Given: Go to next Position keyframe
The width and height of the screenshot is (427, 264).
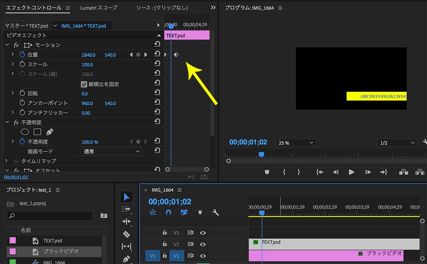Looking at the screenshot, I should click(146, 55).
